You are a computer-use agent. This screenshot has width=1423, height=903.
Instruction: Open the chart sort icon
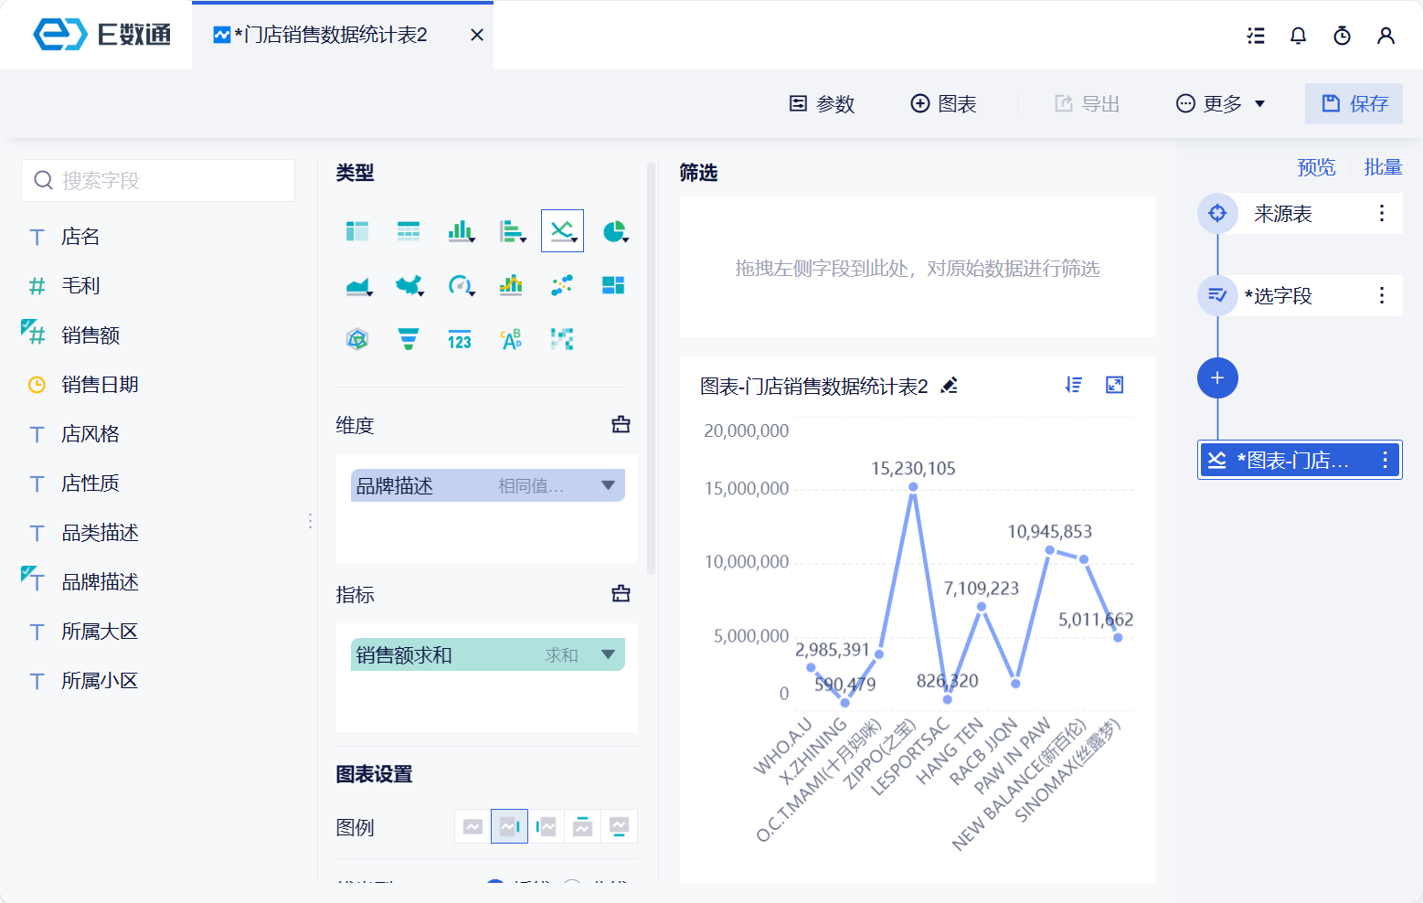point(1074,385)
